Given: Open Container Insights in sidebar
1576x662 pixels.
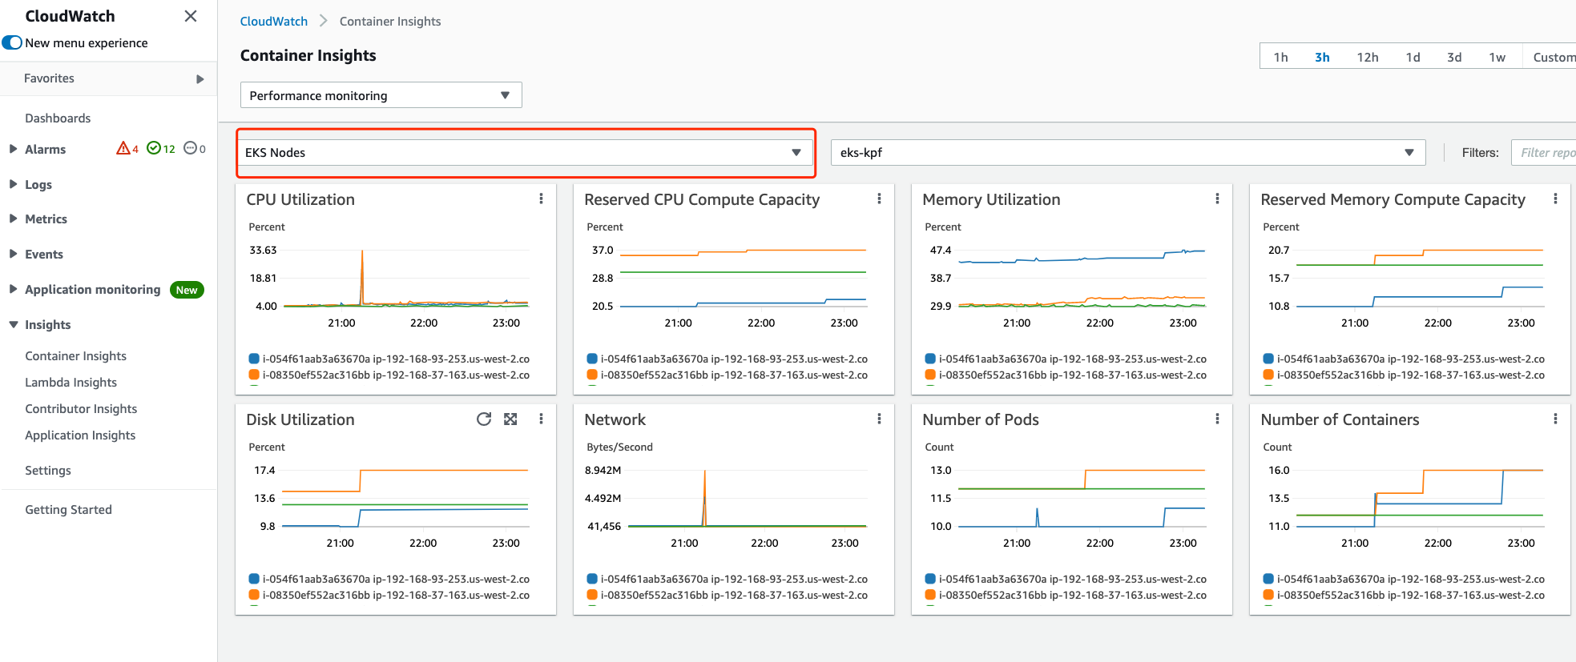Looking at the screenshot, I should click(x=76, y=355).
